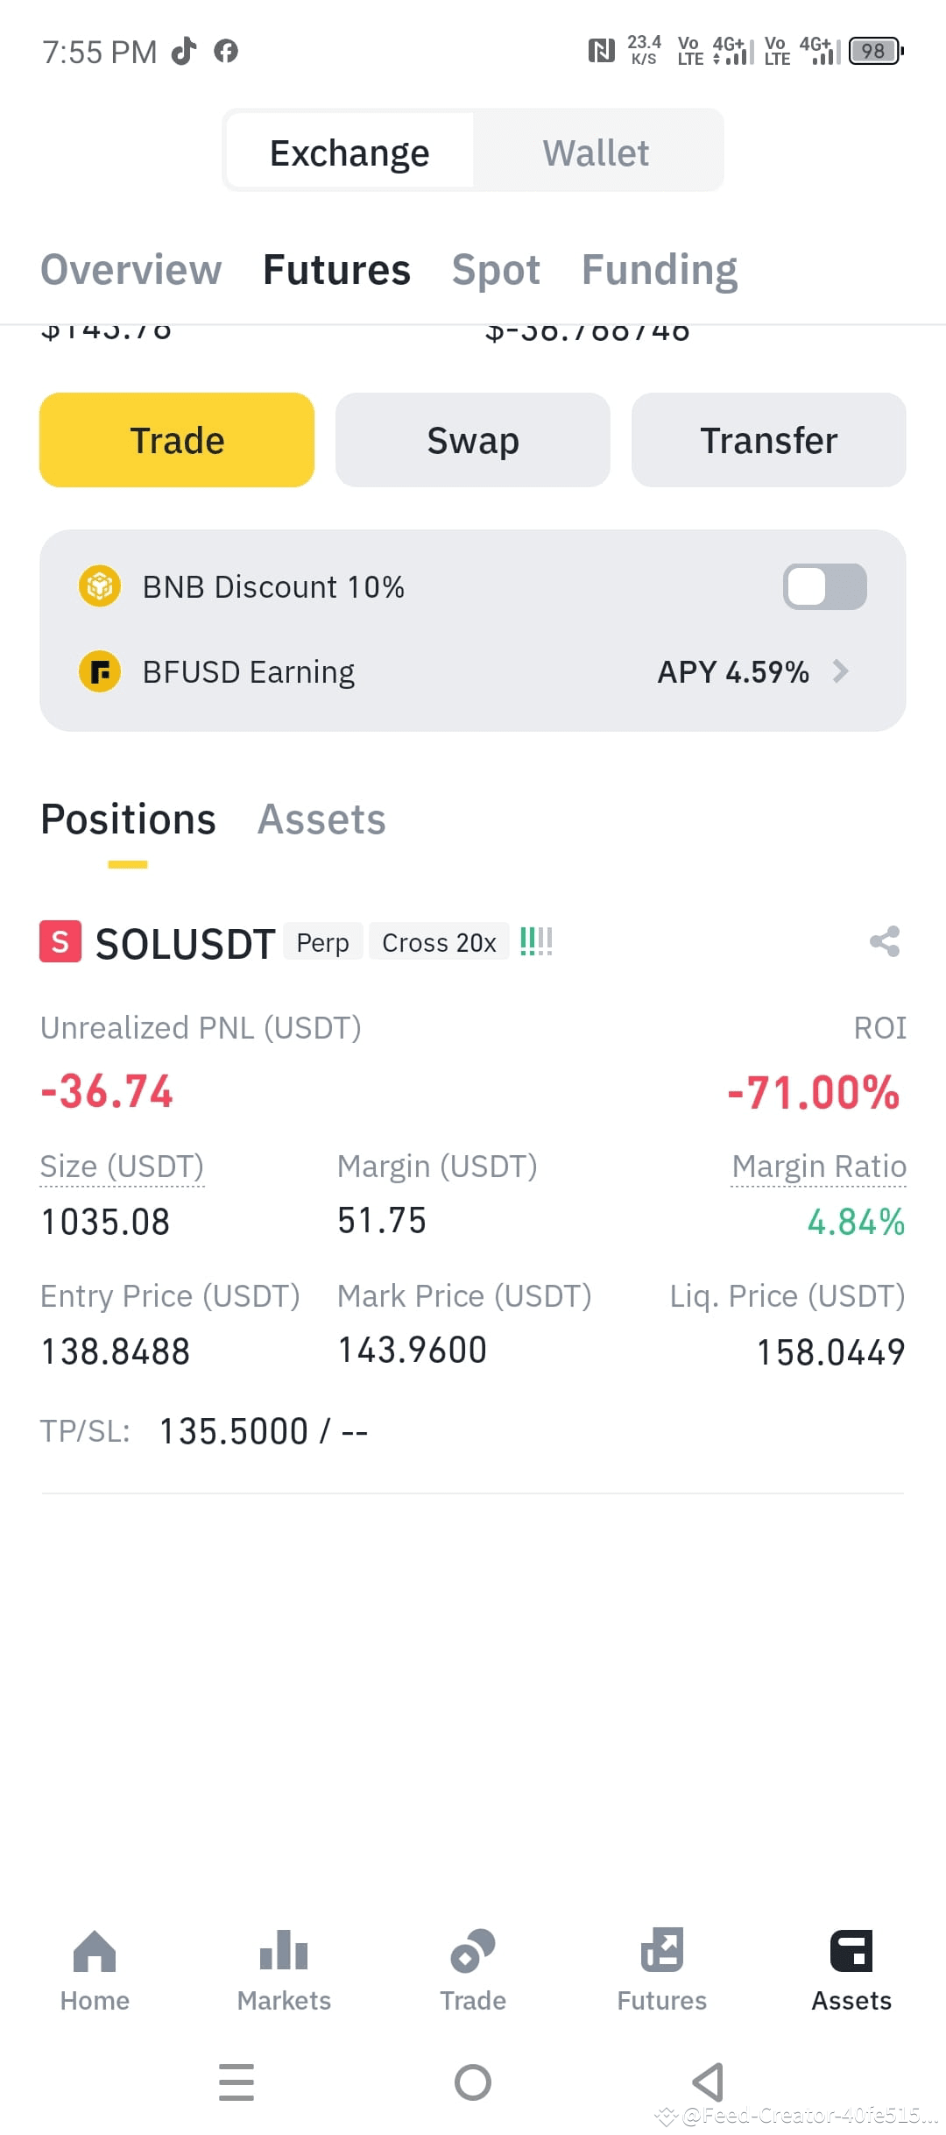Enable the BNB Discount 10% switch
946x2135 pixels.
coord(824,586)
